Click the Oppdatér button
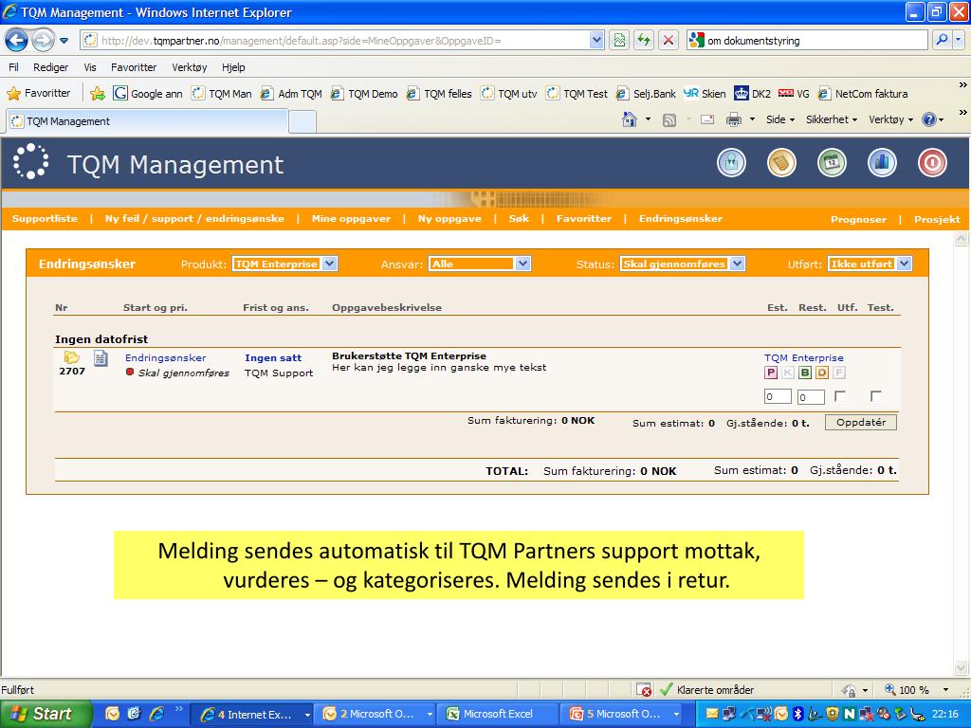Image resolution: width=971 pixels, height=728 pixels. [x=861, y=422]
